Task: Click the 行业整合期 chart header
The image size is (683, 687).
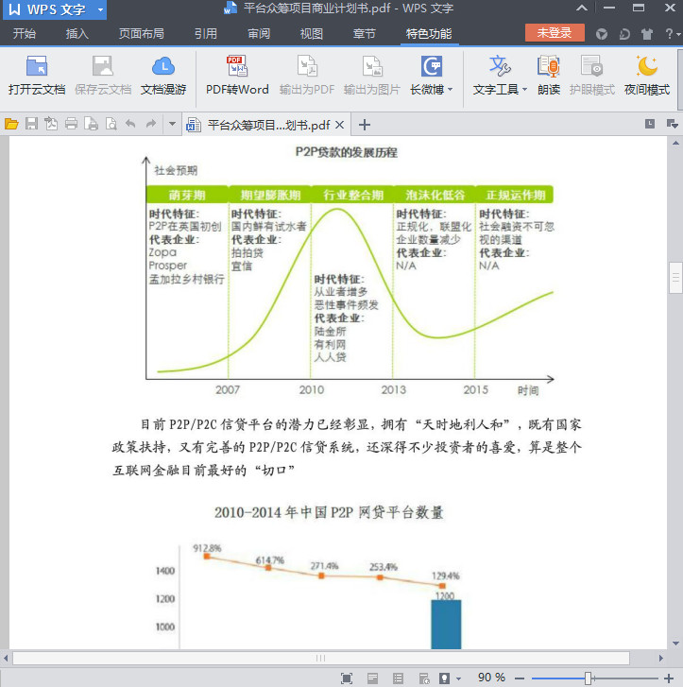Action: 352,195
